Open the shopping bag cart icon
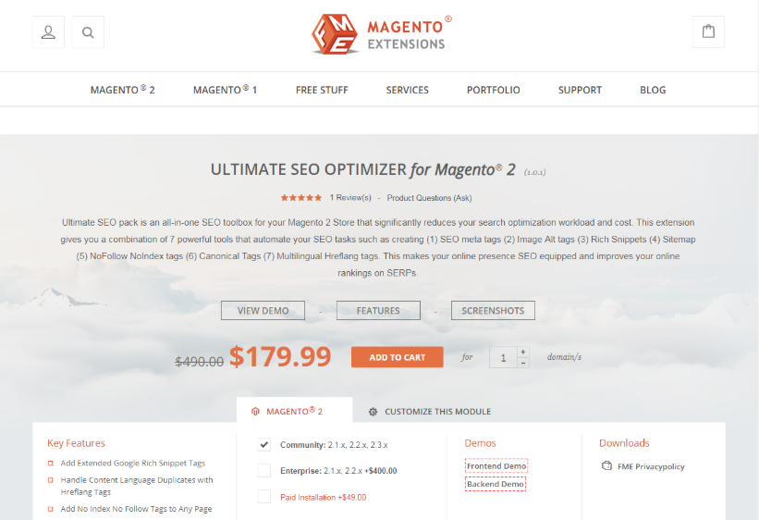 708,32
